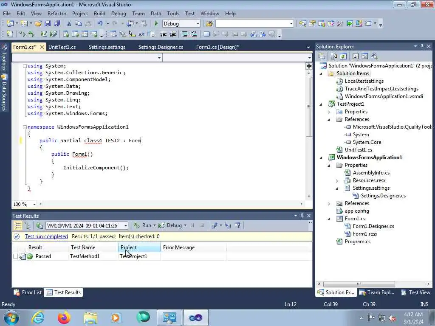Click the Open File folder icon in toolbar
435x326 pixels.
(x=38, y=24)
